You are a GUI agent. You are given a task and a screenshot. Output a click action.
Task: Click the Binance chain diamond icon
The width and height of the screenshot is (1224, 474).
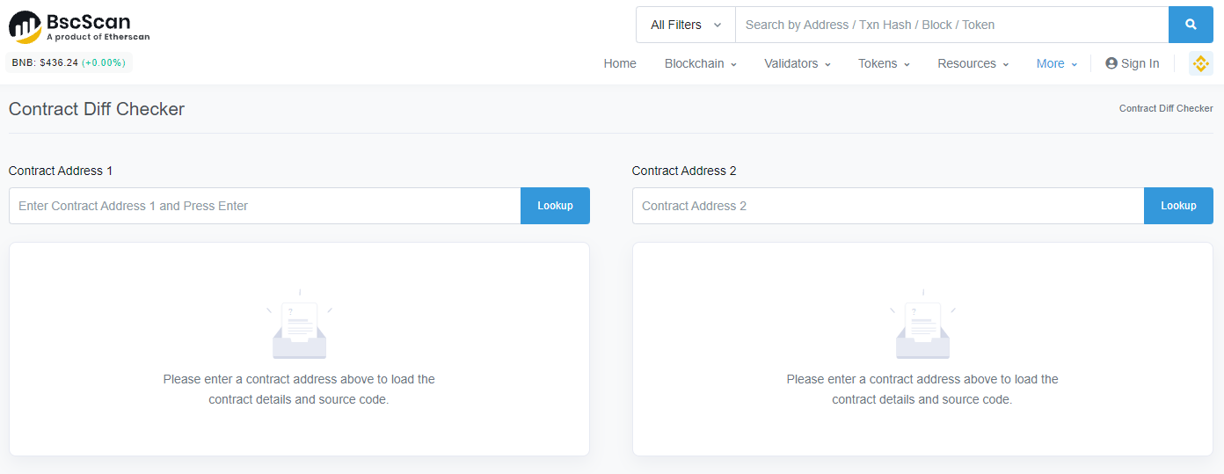pyautogui.click(x=1200, y=63)
